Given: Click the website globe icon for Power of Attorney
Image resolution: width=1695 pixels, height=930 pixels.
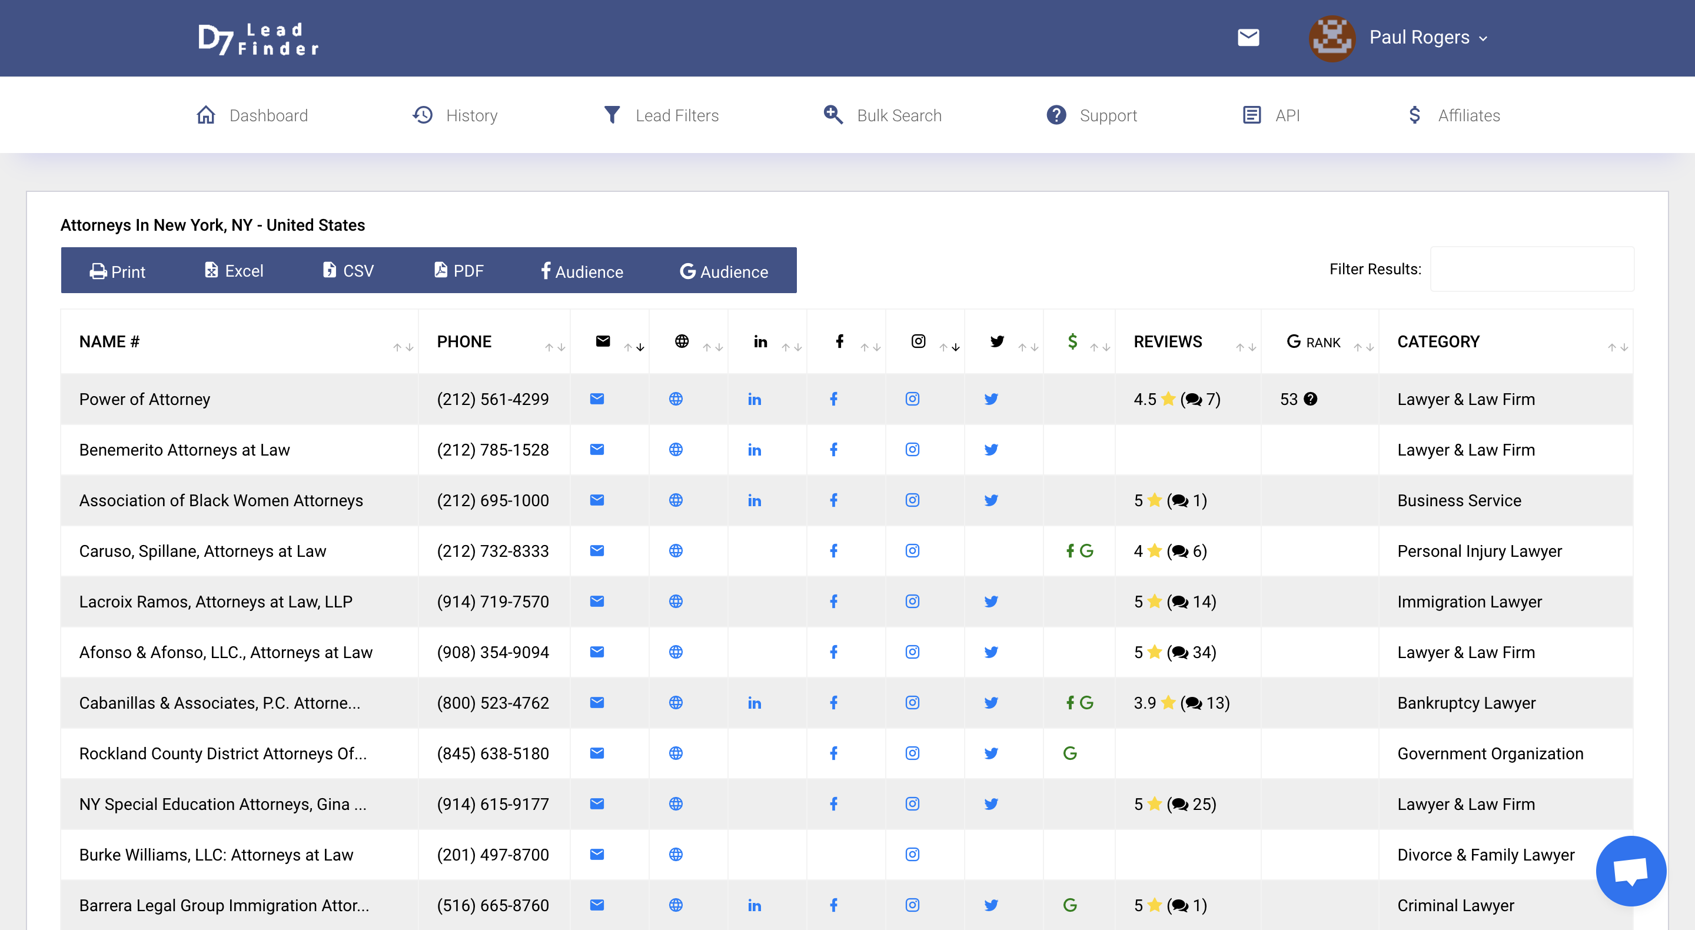Looking at the screenshot, I should click(676, 399).
